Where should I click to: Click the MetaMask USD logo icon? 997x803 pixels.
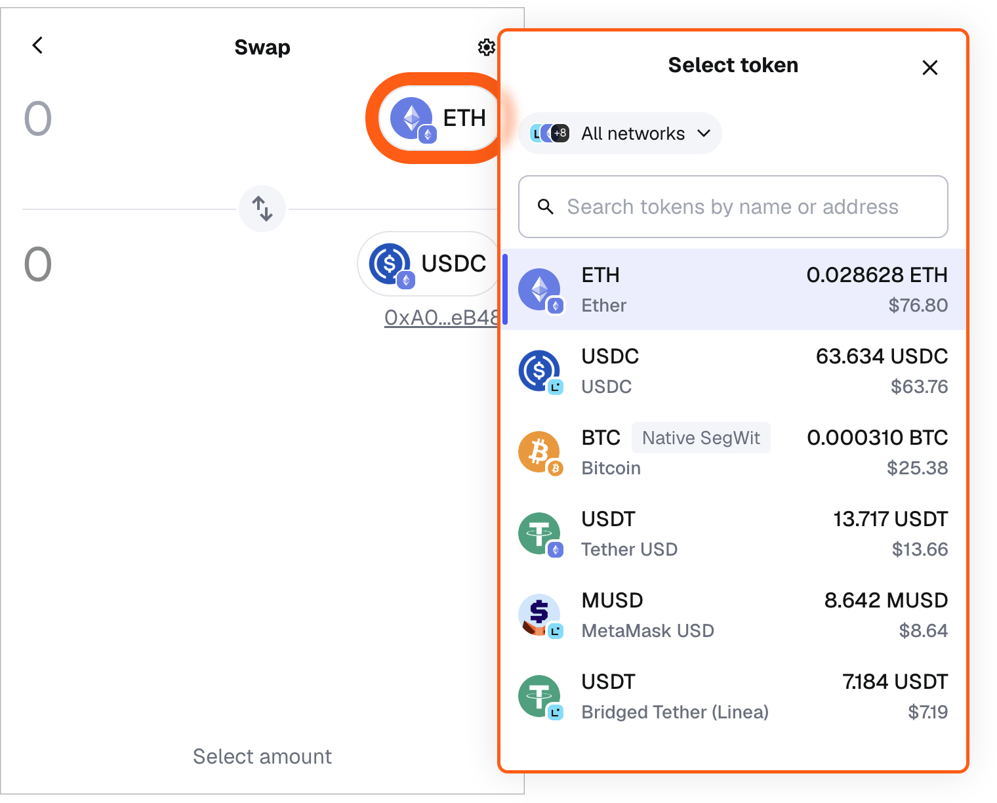pyautogui.click(x=540, y=615)
